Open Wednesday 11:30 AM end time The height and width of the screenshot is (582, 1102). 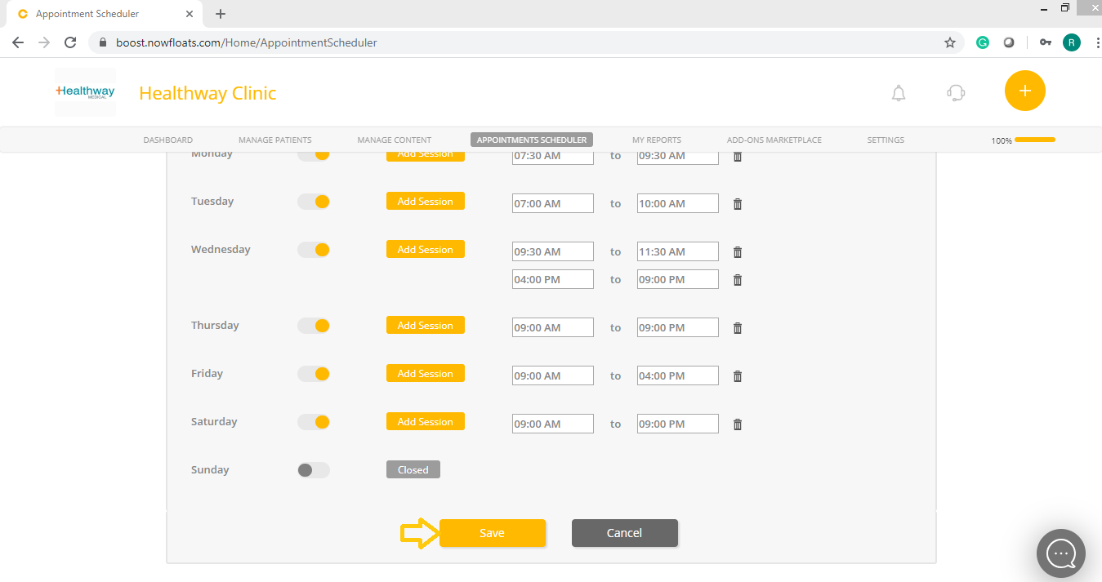pyautogui.click(x=678, y=251)
